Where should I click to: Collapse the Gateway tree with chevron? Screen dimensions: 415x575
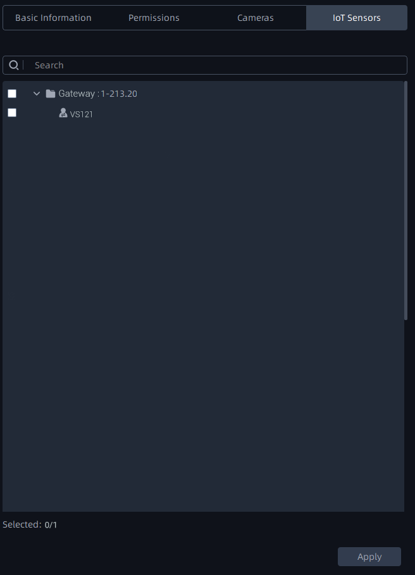[37, 94]
